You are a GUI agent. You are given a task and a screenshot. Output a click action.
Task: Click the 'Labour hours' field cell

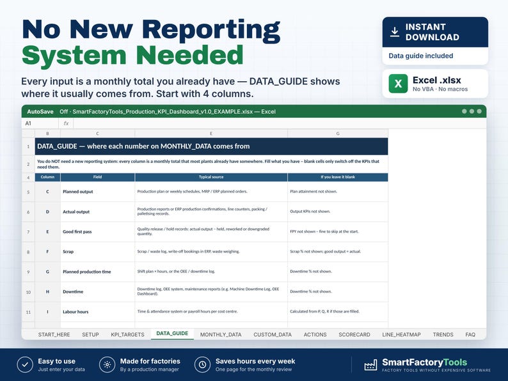[x=97, y=312]
